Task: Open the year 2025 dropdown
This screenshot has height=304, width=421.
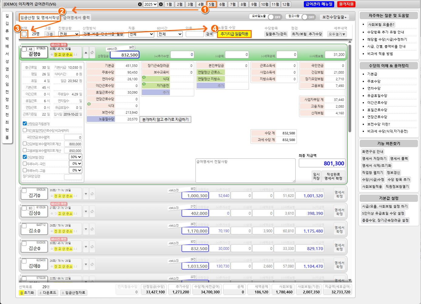Action: pos(150,4)
